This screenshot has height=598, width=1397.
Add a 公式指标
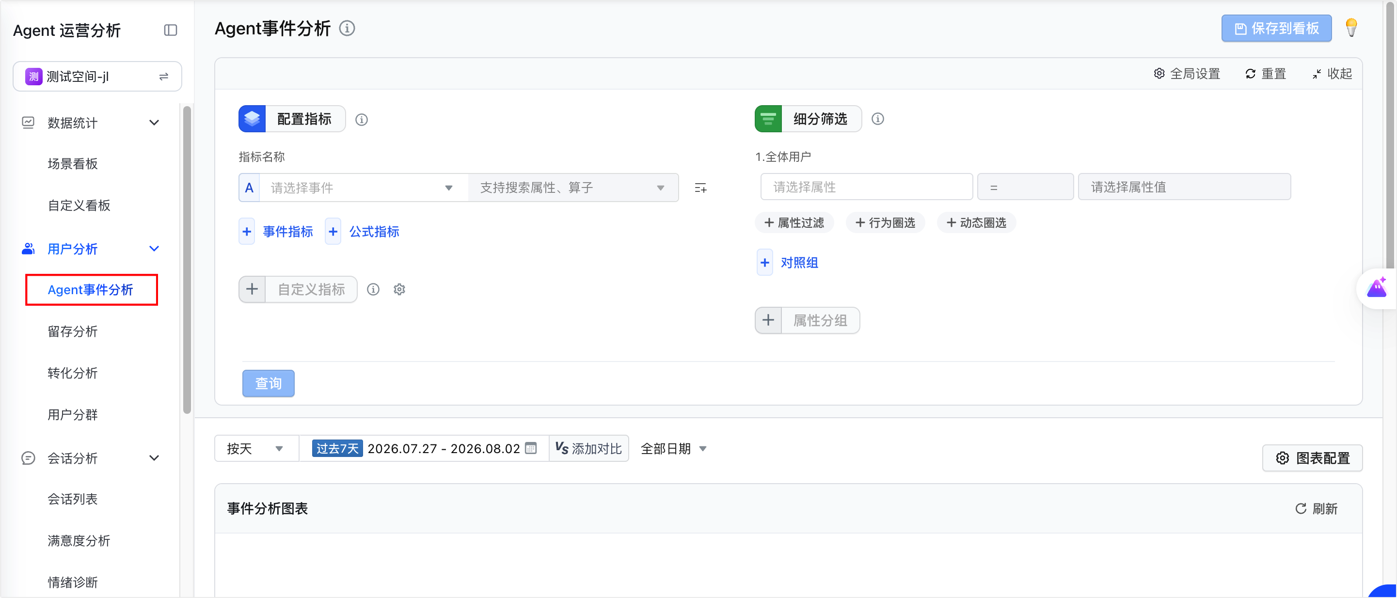tap(363, 232)
